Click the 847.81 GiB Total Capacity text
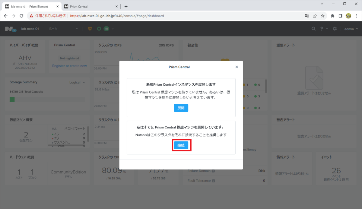The height and width of the screenshot is (209, 362). tap(26, 92)
